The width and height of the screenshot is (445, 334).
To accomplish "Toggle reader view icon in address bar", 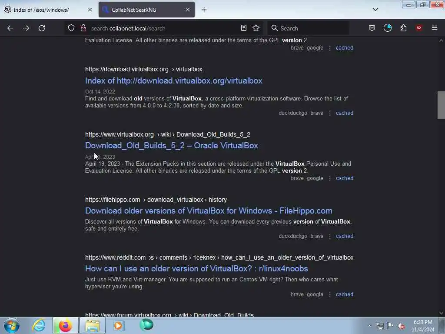I will pos(243,28).
